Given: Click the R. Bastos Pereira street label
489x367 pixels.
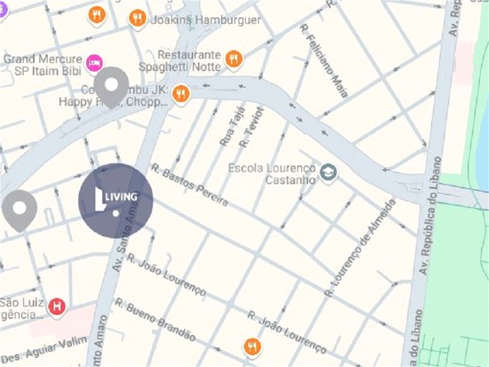Looking at the screenshot, I should (x=190, y=185).
